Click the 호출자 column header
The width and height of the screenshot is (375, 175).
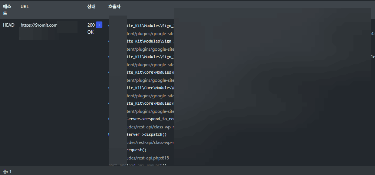click(114, 7)
